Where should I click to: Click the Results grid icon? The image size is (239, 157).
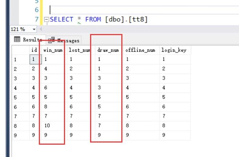[x=17, y=39]
